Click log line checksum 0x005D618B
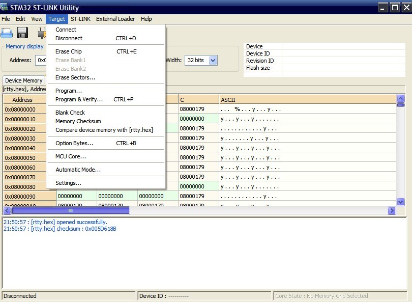412x302 pixels. (x=60, y=229)
